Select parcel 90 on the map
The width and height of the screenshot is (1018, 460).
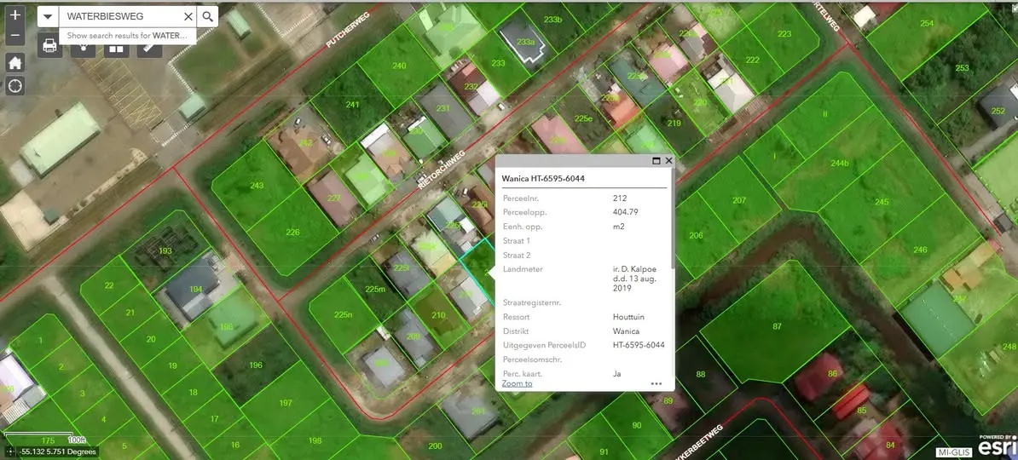[635, 426]
